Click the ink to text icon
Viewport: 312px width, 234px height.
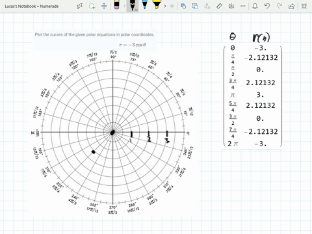coord(207,6)
